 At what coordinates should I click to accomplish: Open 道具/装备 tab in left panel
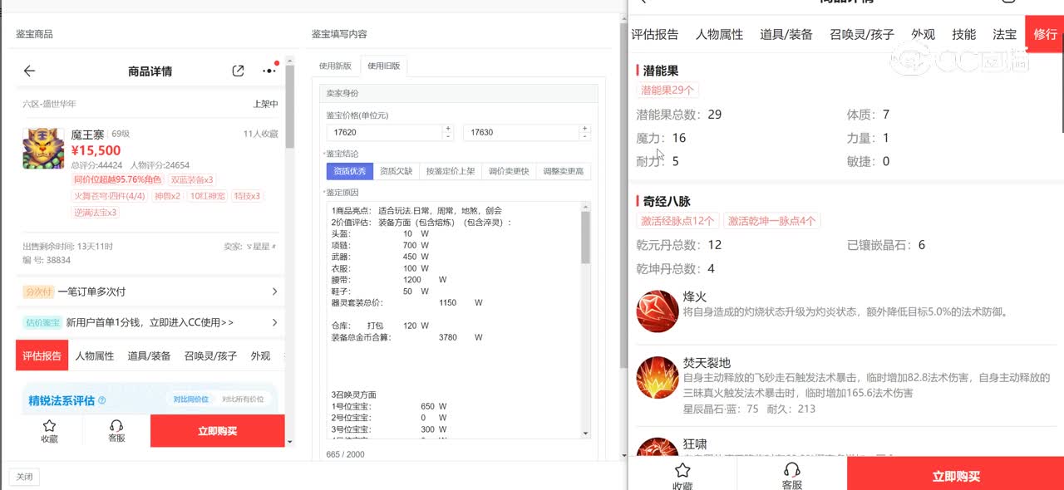(149, 355)
